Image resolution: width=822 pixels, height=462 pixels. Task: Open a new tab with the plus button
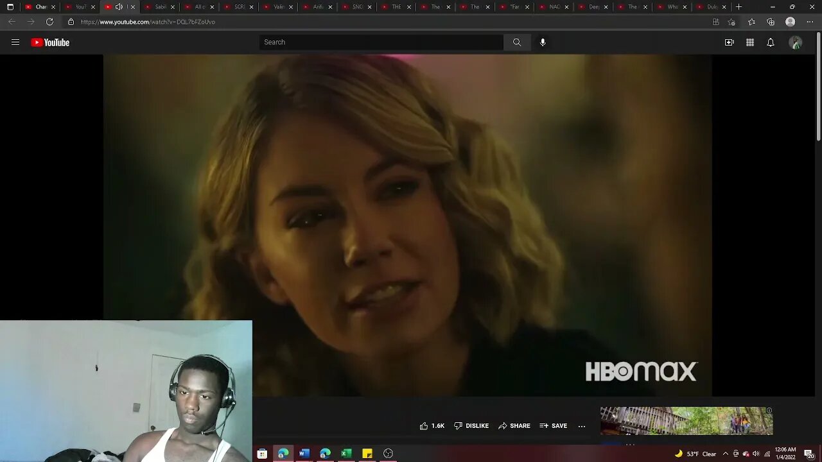739,7
